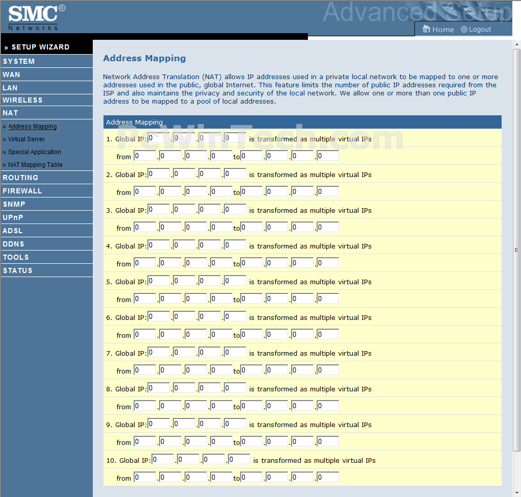Open the SYSTEM menu

(x=46, y=61)
